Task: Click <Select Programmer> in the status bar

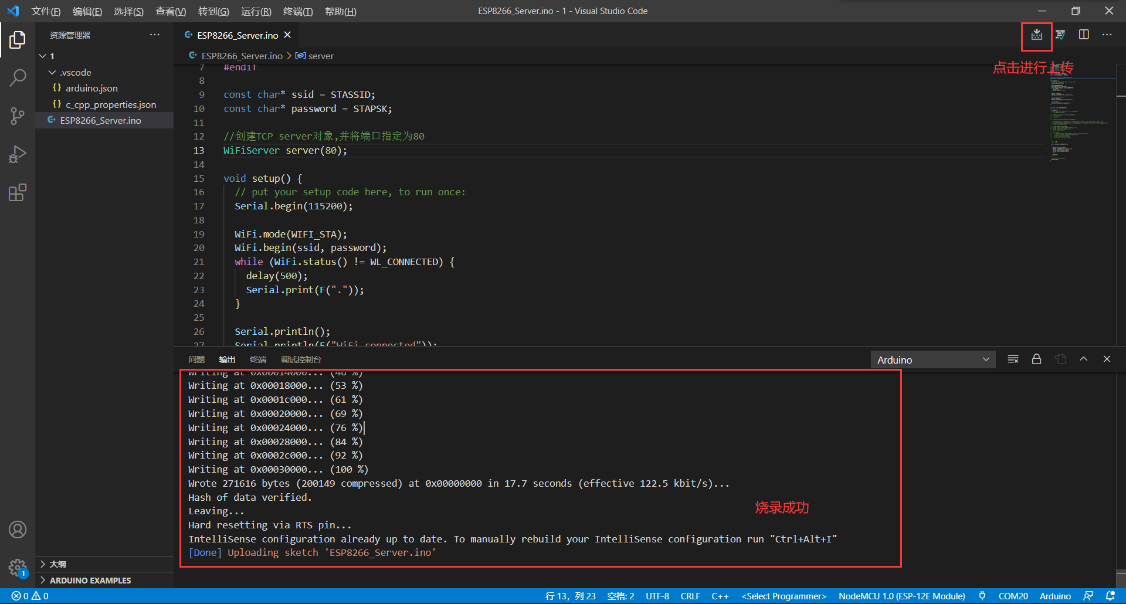Action: click(x=784, y=596)
